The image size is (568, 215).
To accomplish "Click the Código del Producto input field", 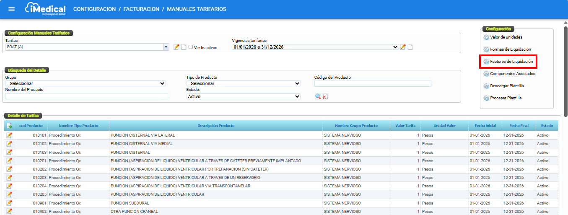I will tap(373, 83).
